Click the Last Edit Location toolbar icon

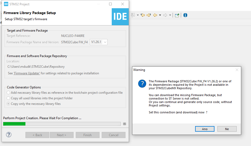(x=133, y=15)
